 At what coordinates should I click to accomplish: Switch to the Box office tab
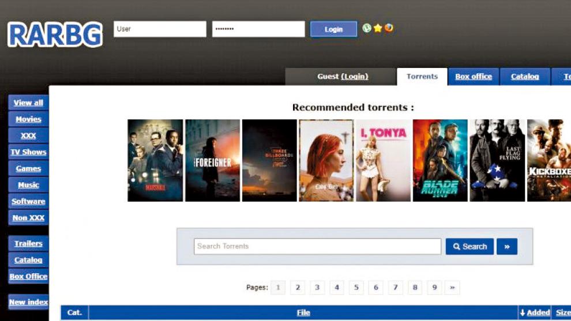(x=474, y=77)
